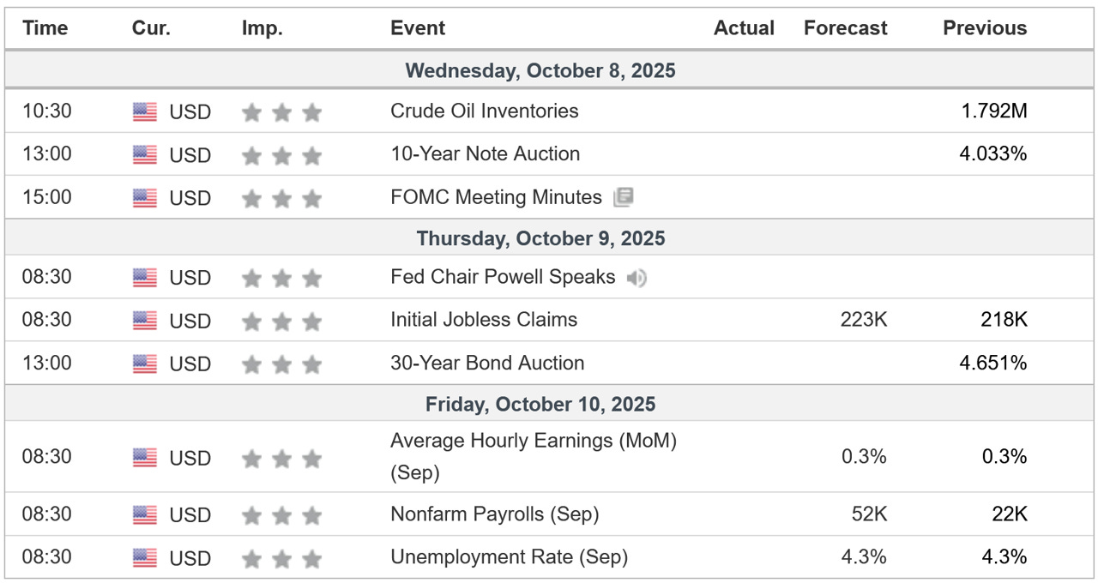This screenshot has height=583, width=1098.
Task: Open Average Hourly Earnings (MoM) event
Action: click(x=533, y=442)
